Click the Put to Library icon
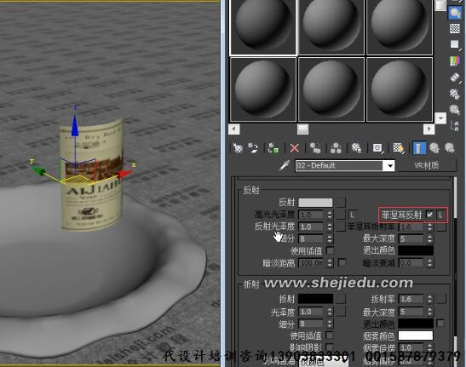466x367 pixels. (x=356, y=147)
